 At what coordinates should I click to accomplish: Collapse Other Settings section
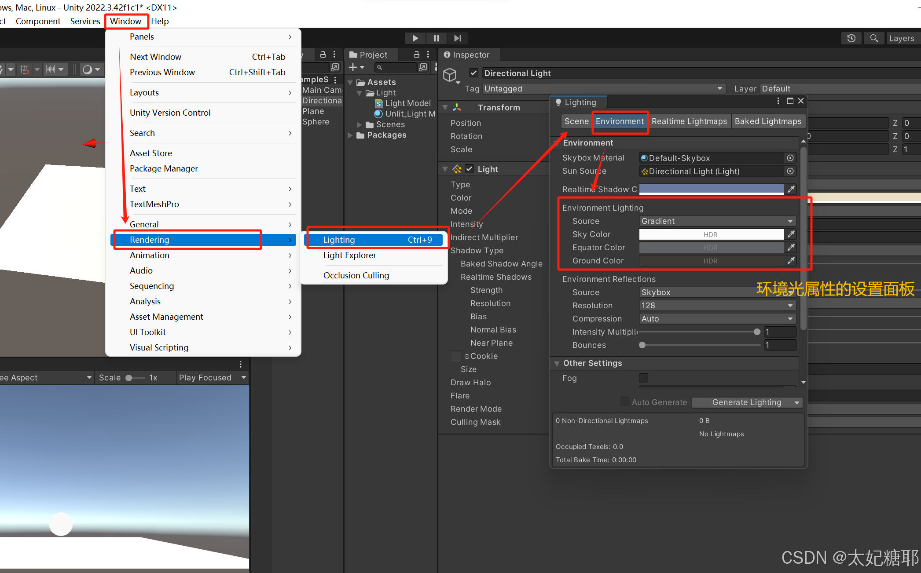(558, 363)
